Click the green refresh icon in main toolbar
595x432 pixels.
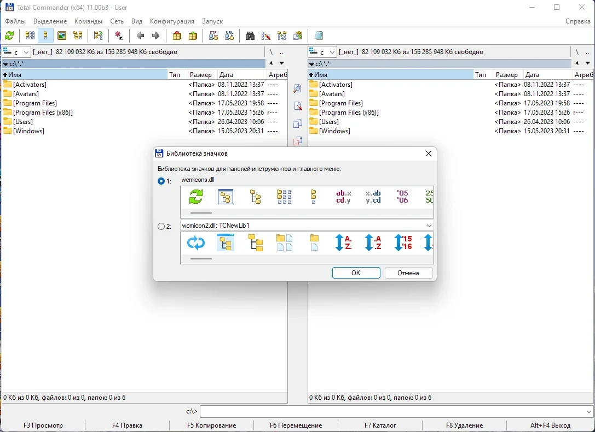[9, 35]
